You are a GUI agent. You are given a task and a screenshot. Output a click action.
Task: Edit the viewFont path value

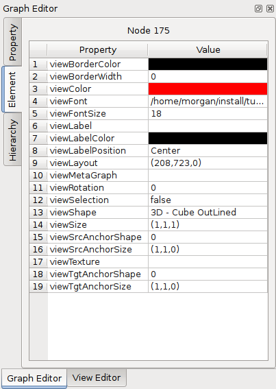(x=208, y=102)
